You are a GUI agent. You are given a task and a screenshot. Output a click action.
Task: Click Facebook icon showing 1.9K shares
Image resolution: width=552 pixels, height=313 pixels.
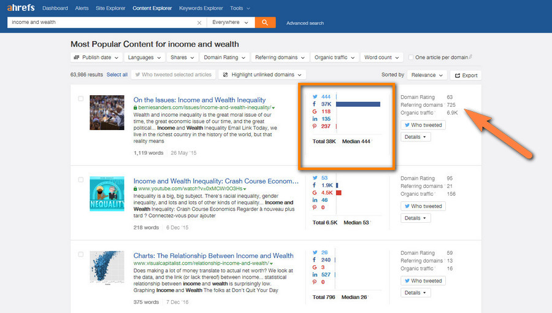pyautogui.click(x=315, y=185)
